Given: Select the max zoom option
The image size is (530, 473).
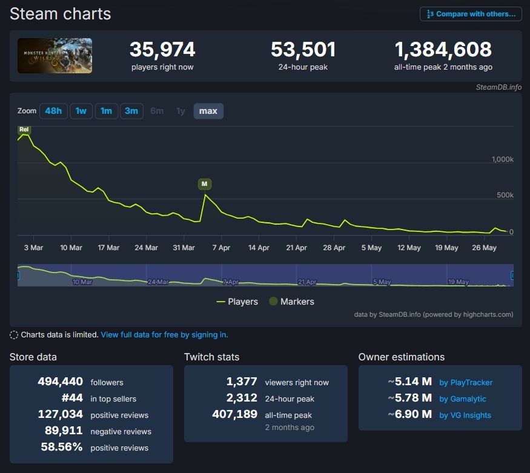Looking at the screenshot, I should [x=208, y=111].
